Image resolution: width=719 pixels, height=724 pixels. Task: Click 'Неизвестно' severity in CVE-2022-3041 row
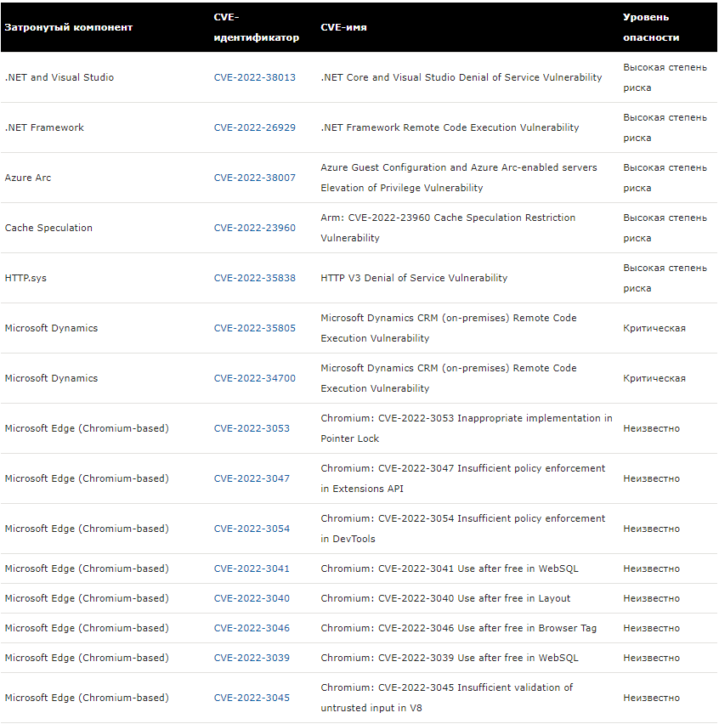(652, 568)
